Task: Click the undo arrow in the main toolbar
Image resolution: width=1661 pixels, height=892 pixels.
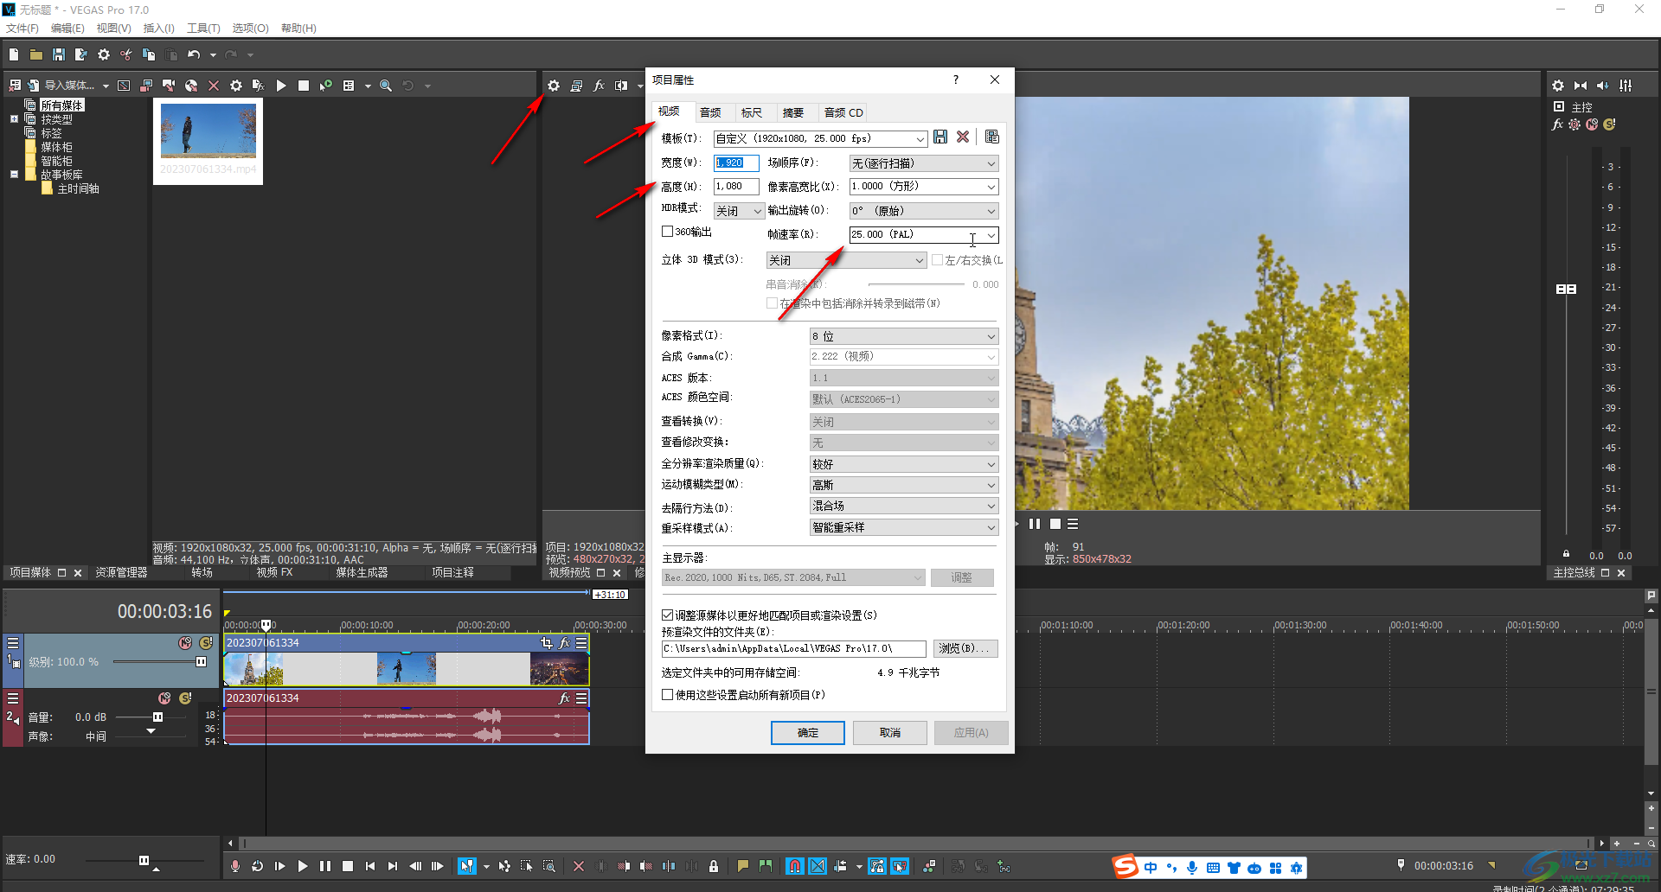Action: (194, 54)
